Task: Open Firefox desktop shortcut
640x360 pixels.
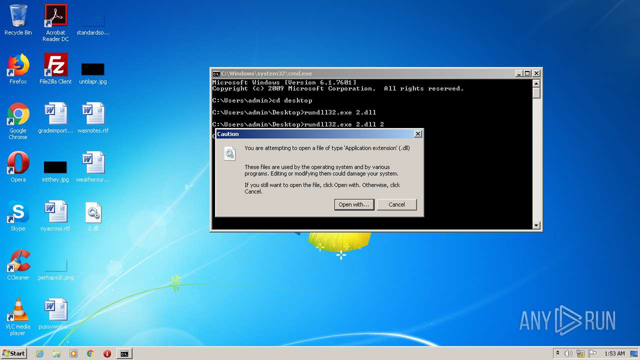Action: tap(18, 69)
